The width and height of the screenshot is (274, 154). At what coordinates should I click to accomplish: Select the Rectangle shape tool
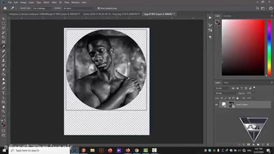click(x=3, y=102)
